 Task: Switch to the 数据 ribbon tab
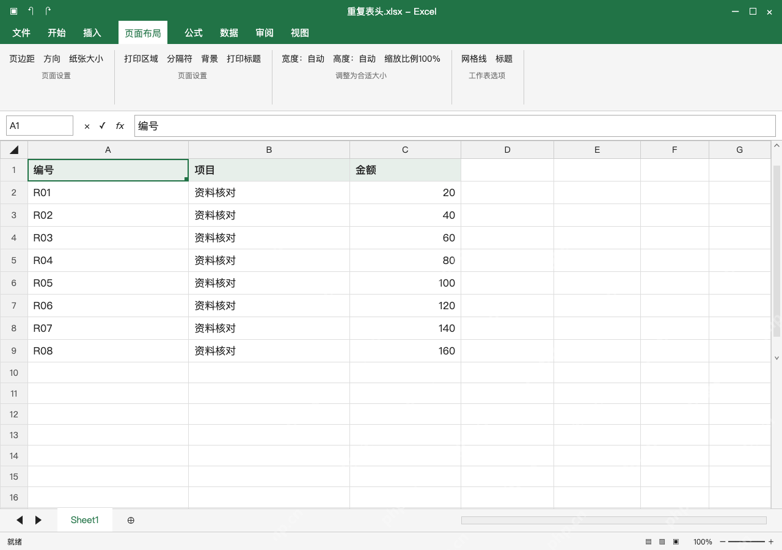pos(229,33)
